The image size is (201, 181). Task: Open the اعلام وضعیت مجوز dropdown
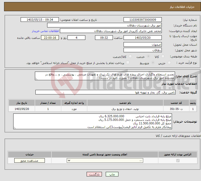pos(105,160)
